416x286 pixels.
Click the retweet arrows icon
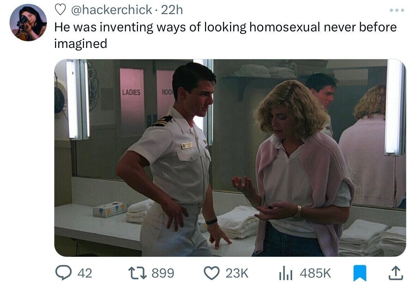click(x=137, y=273)
